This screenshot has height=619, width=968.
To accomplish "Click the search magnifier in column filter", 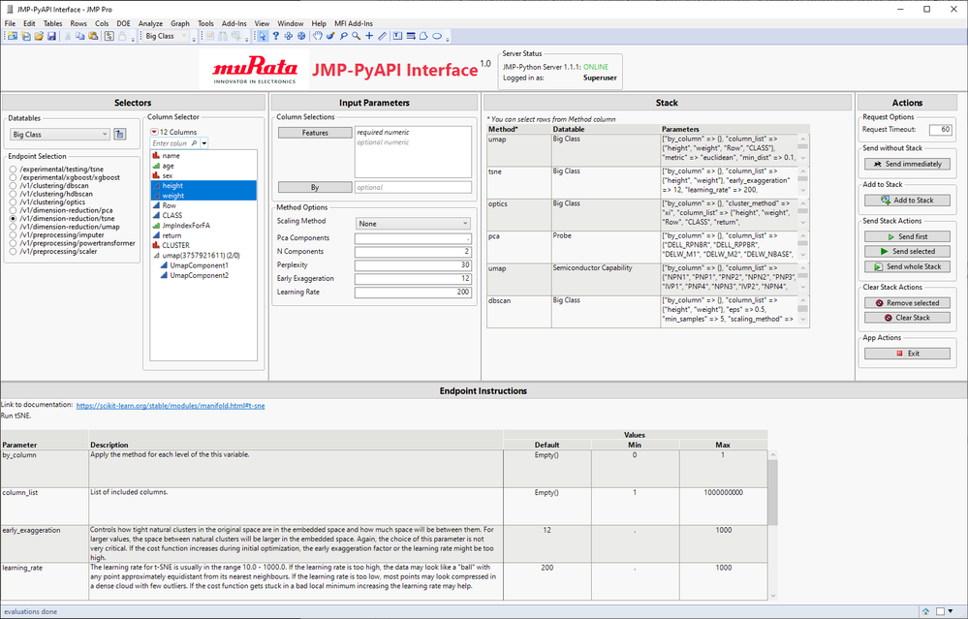I will tap(194, 143).
